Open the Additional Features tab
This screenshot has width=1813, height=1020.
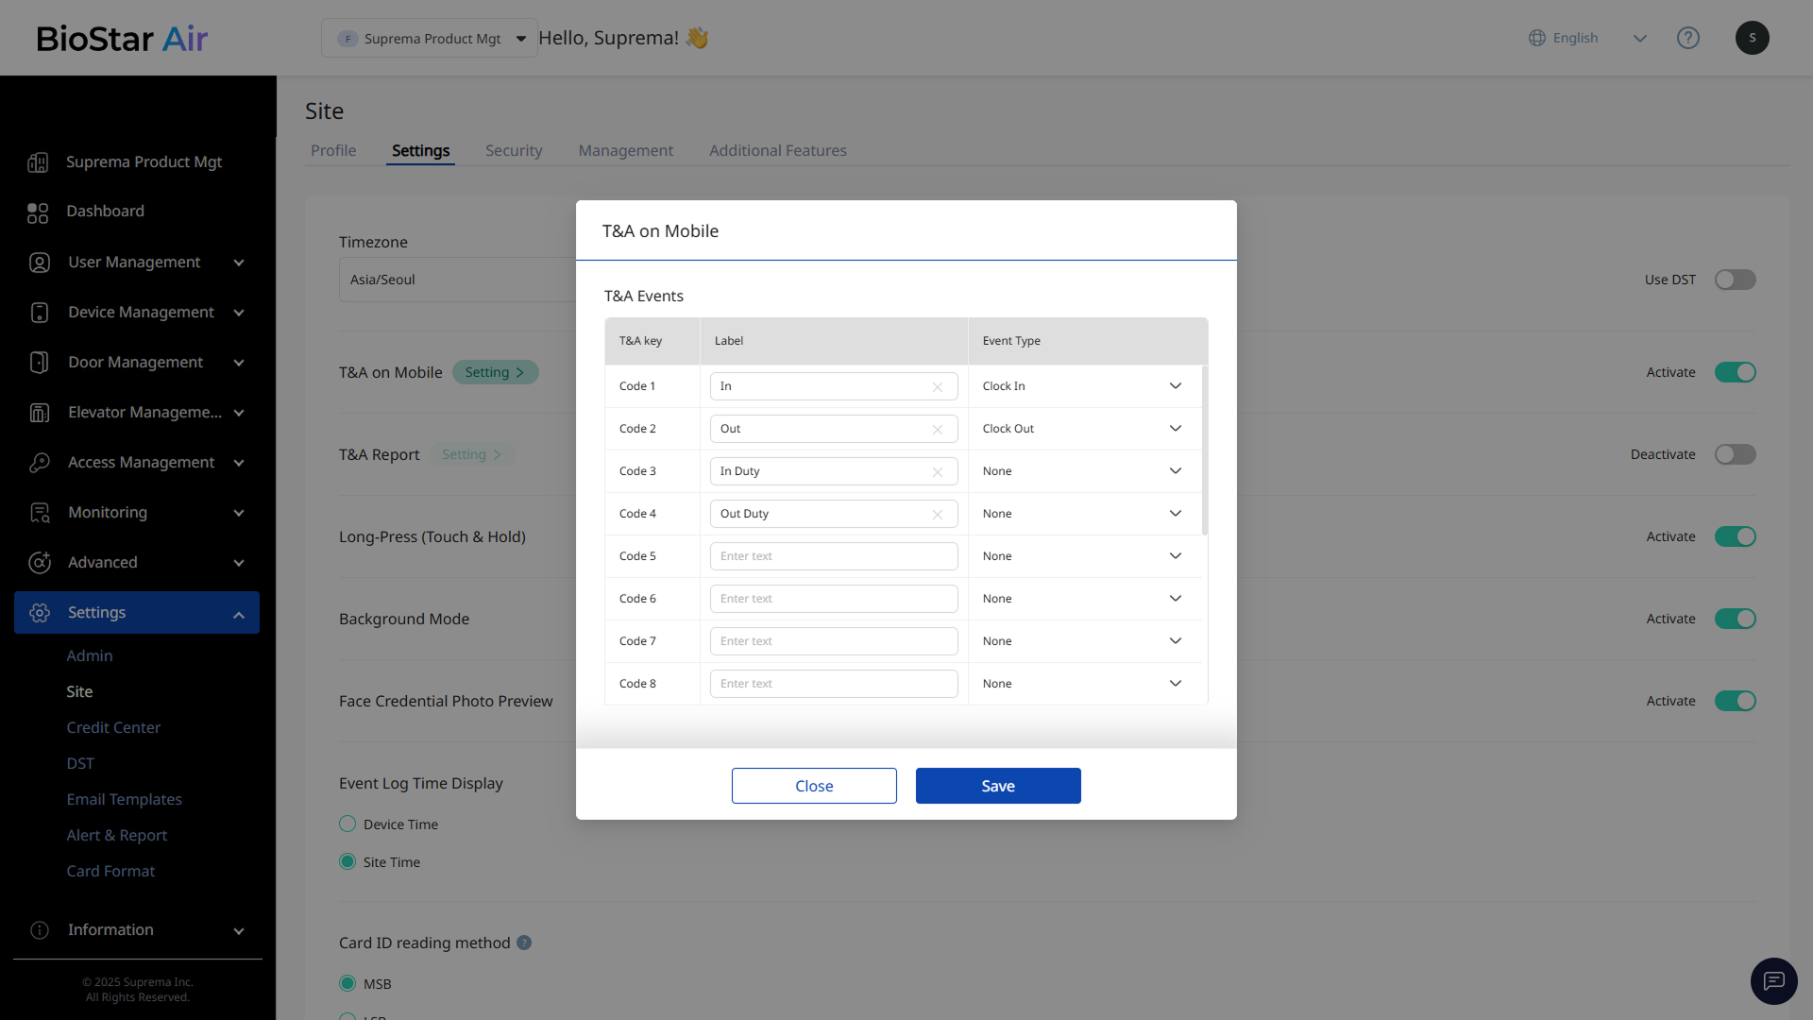pyautogui.click(x=777, y=151)
